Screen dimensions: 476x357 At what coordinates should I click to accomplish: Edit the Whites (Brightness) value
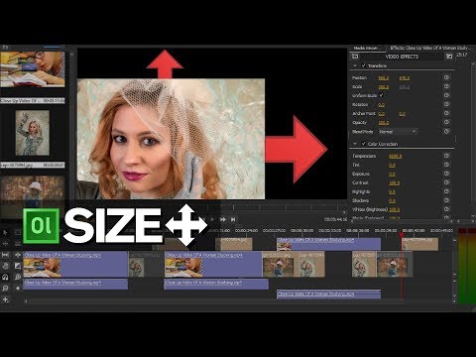395,209
